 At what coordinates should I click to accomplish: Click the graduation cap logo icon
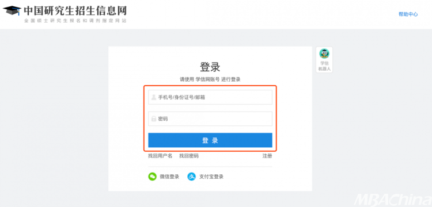click(x=12, y=10)
